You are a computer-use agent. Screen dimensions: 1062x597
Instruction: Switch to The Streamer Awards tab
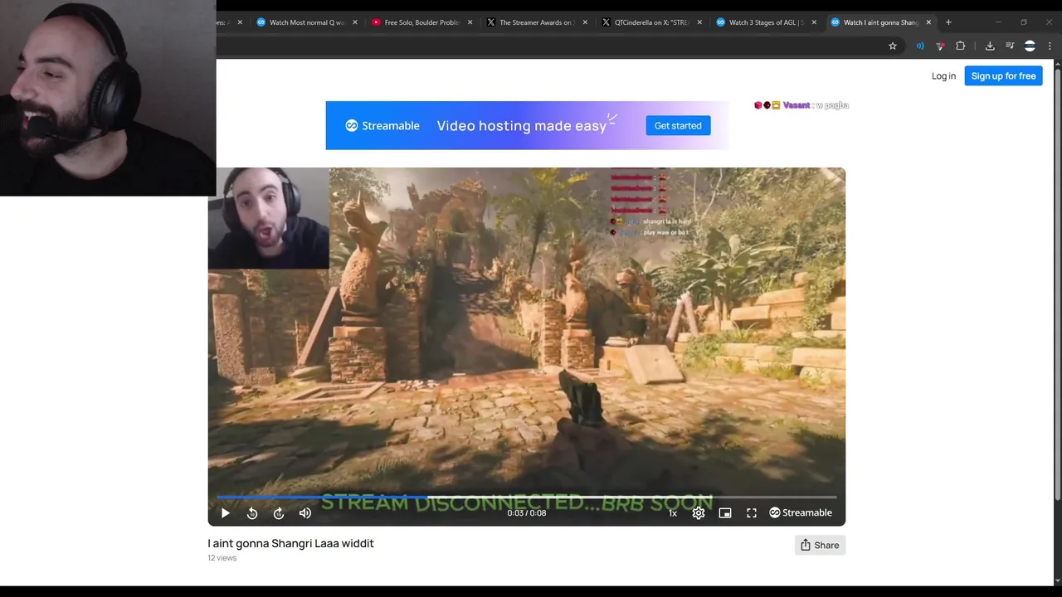537,22
